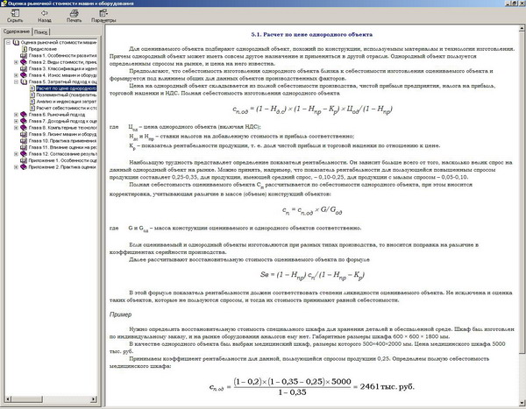Click the purple book icon beside Глава 2
Screen dimensions: 526x409
(x=24, y=62)
